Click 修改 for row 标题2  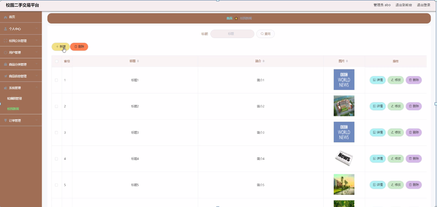click(x=396, y=106)
